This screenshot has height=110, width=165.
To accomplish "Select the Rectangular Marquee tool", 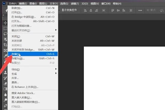I will (5, 28).
